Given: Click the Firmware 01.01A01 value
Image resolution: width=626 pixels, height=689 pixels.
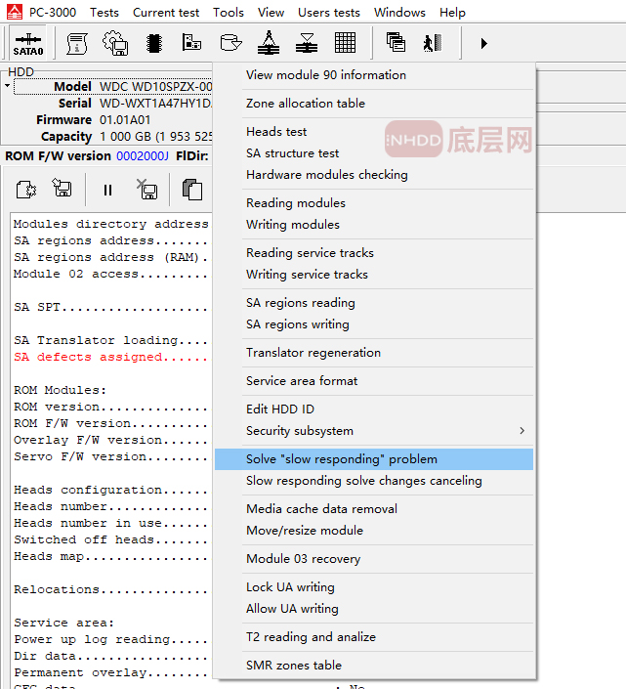Looking at the screenshot, I should 125,120.
